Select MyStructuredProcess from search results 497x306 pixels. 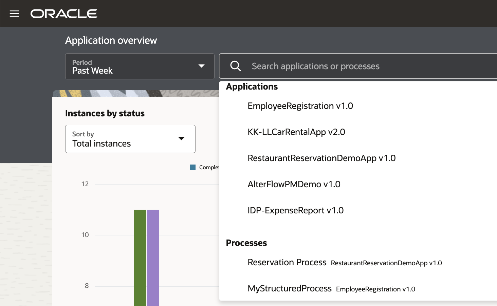[290, 288]
